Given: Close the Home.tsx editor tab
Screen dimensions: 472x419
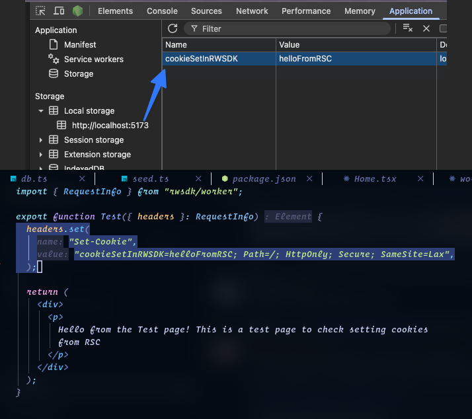Looking at the screenshot, I should [x=420, y=179].
